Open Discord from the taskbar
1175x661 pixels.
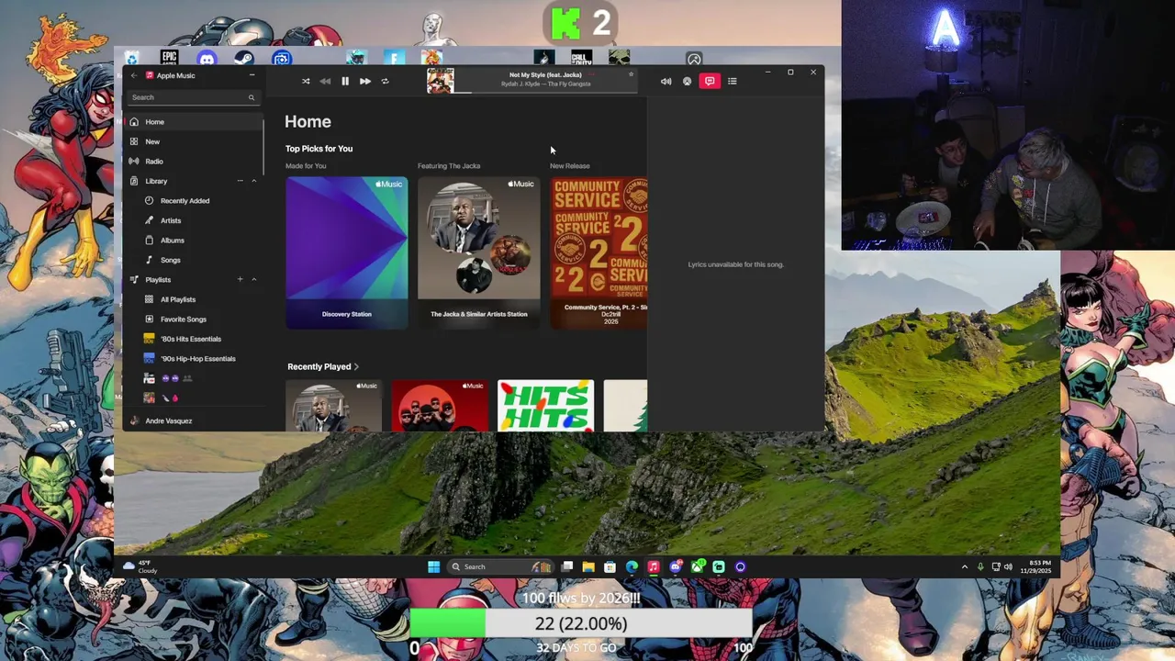click(676, 566)
